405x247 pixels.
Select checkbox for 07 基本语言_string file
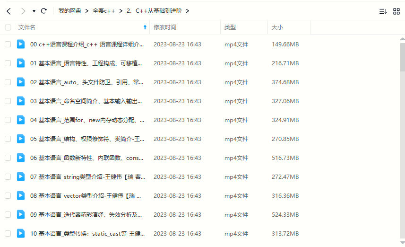[8, 176]
